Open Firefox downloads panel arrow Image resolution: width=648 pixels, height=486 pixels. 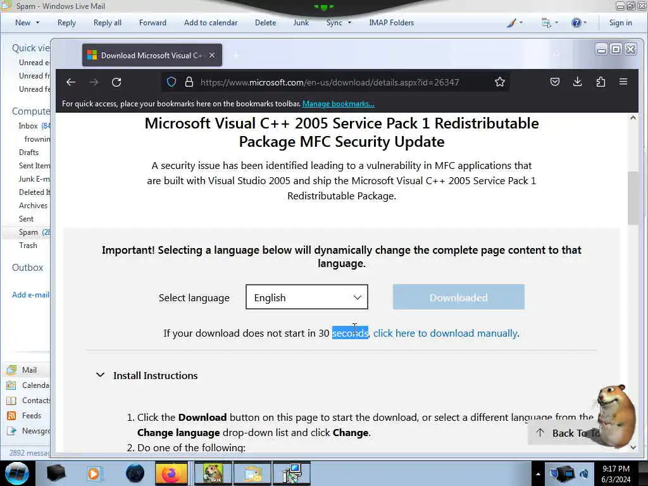click(x=577, y=82)
